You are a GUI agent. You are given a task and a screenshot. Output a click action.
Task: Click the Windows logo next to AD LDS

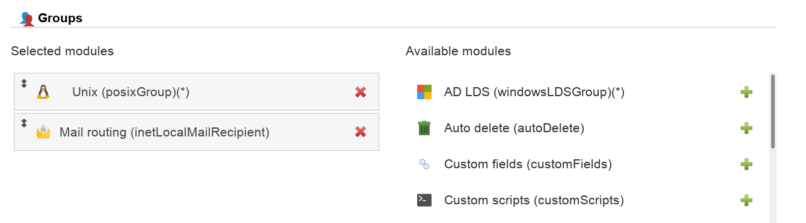point(424,92)
